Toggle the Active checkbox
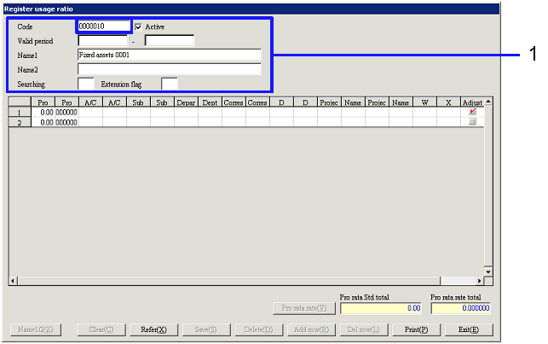 (139, 26)
